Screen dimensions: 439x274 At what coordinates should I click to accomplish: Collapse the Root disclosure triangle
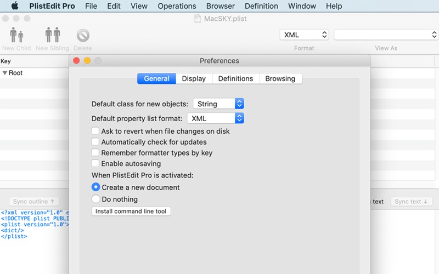[x=5, y=73]
